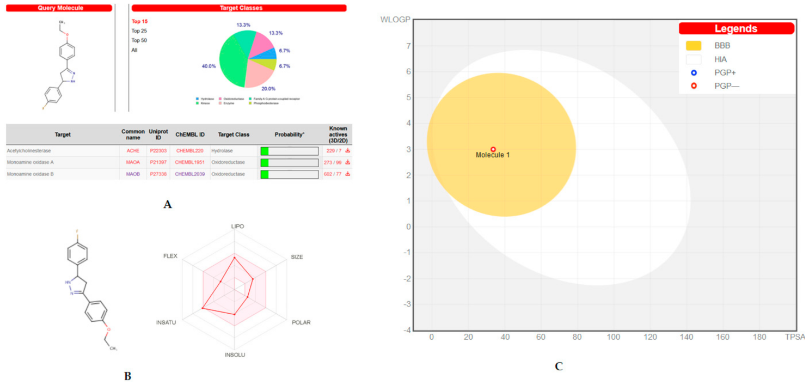This screenshot has width=809, height=385.
Task: Click the download icon in the MAOA row
Action: tap(347, 162)
